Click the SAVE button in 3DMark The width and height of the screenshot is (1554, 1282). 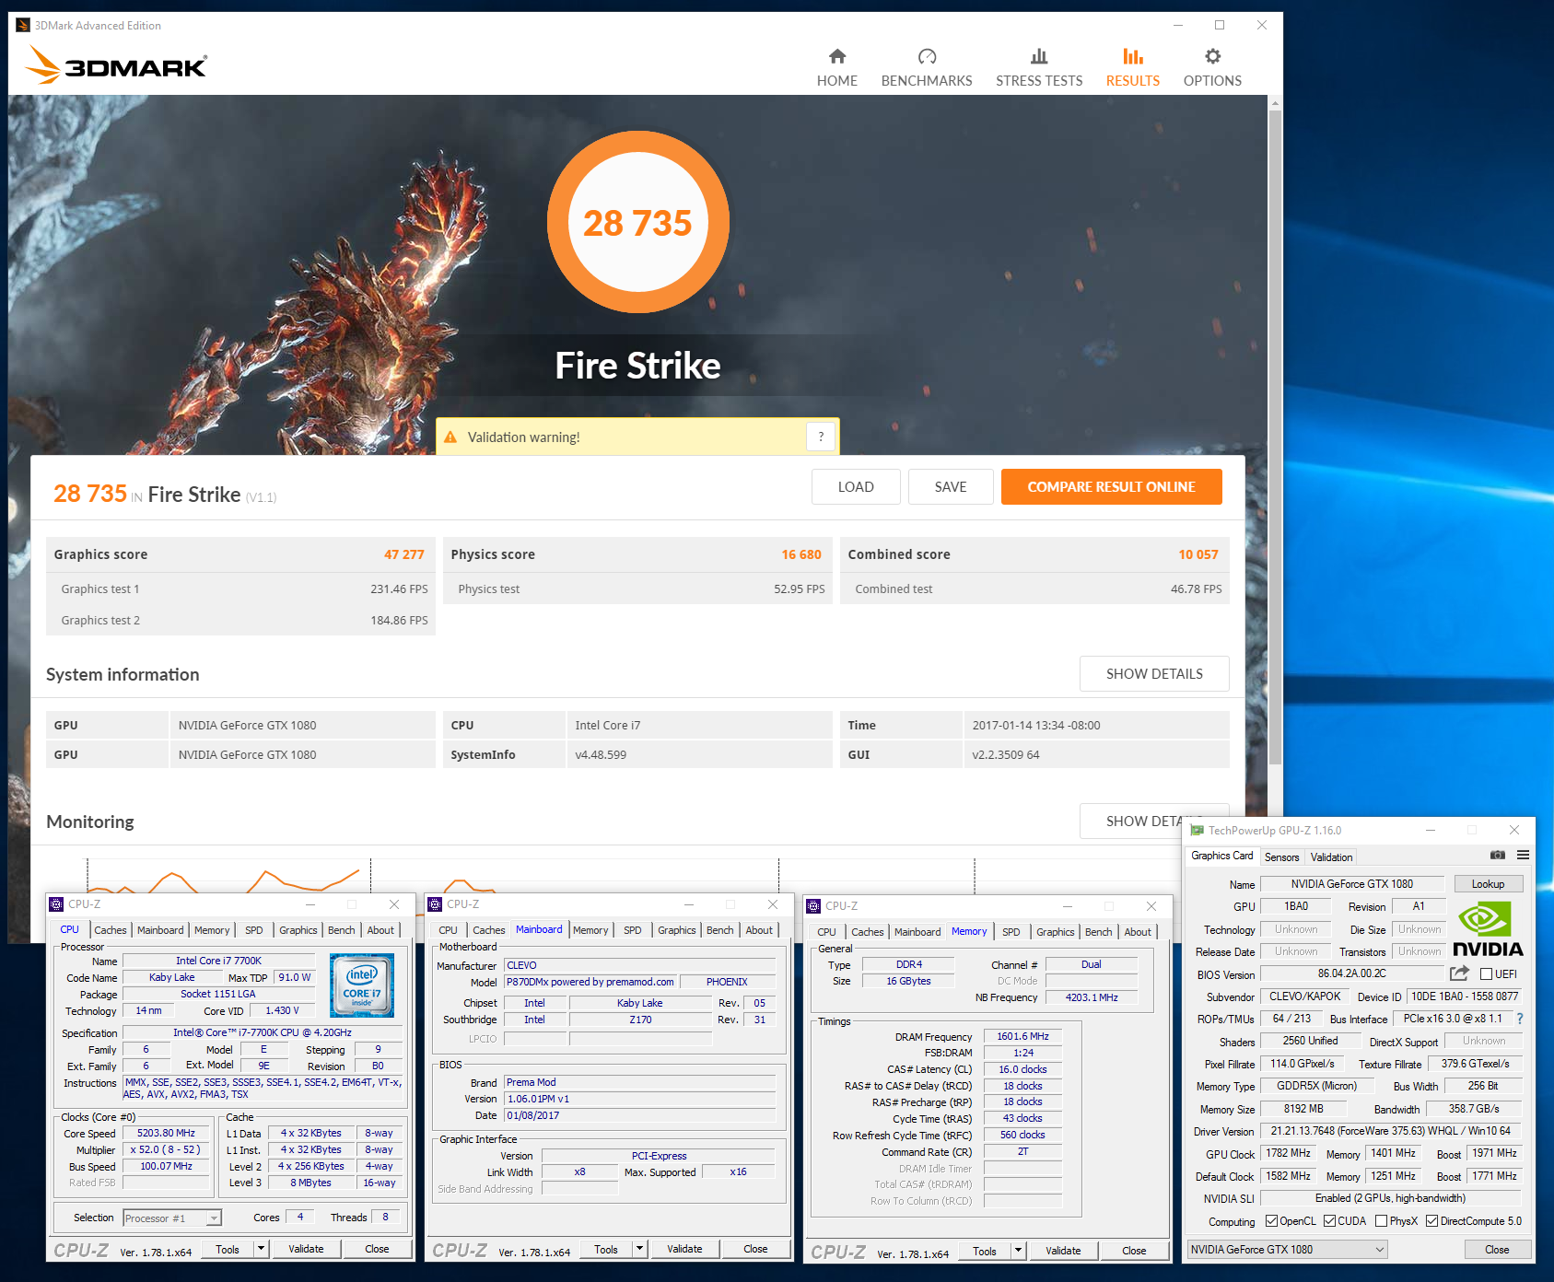[x=951, y=486]
